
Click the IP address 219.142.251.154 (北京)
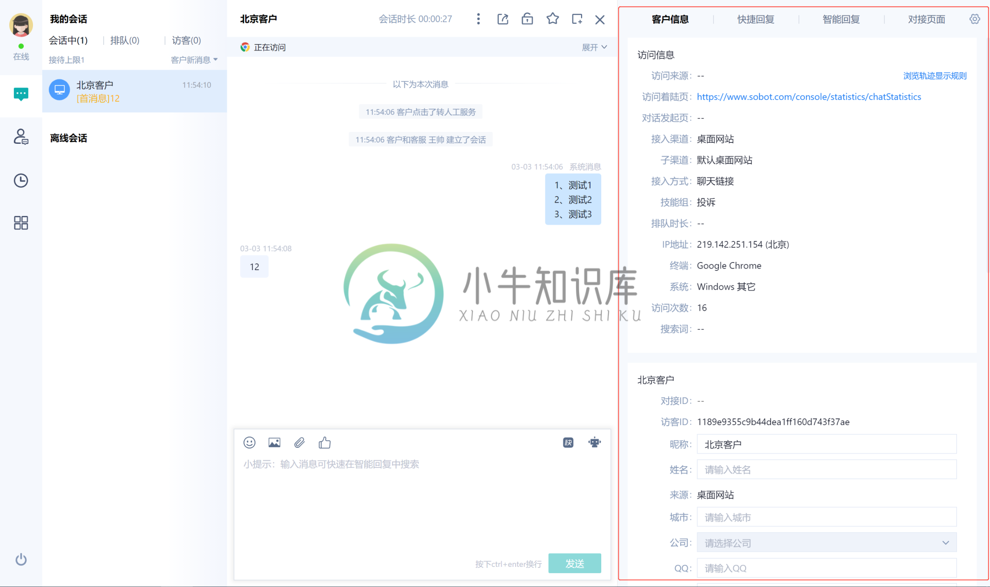pos(742,244)
